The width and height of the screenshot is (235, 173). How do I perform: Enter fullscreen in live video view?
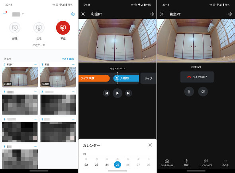(x=230, y=58)
